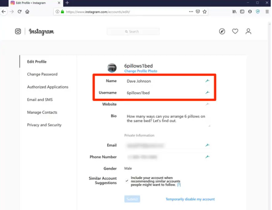Screen dimensions: 272x210
Task: Save page to Pocket
Action: tap(198, 11)
